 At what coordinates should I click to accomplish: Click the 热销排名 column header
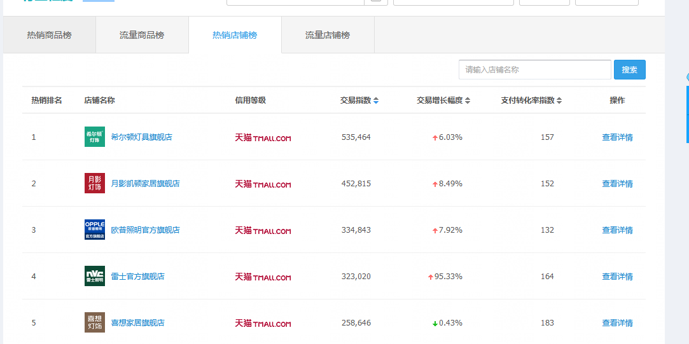pyautogui.click(x=46, y=100)
